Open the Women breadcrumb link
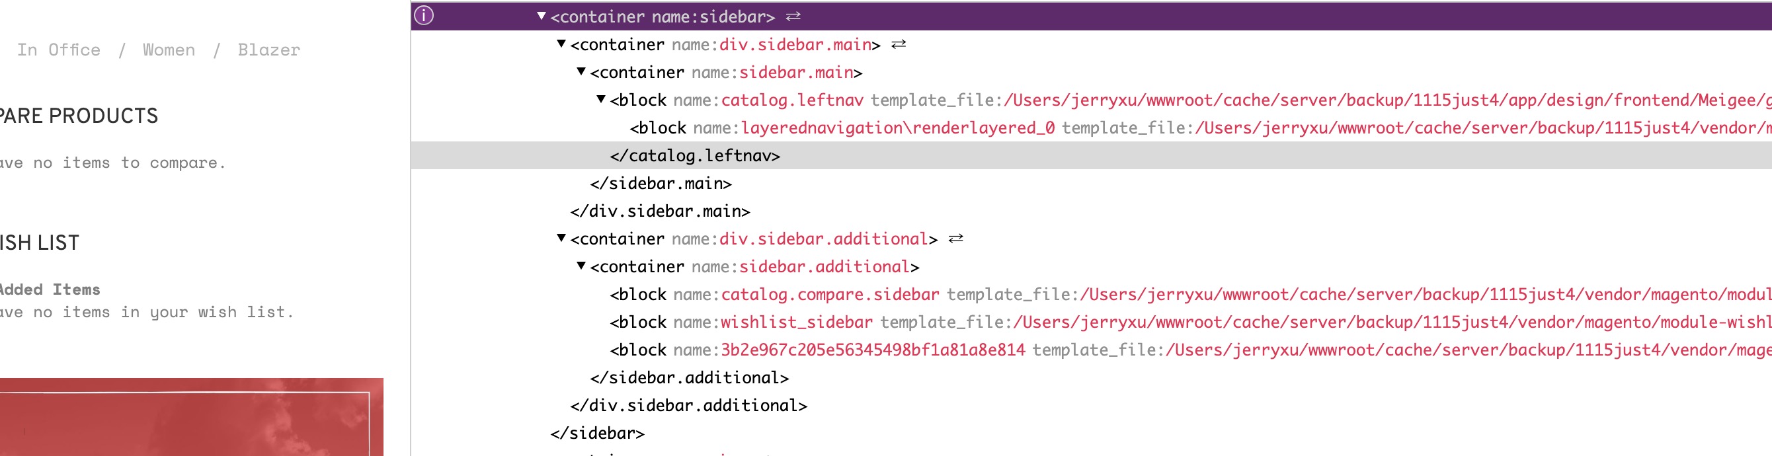Screen dimensions: 1772x456 coord(169,50)
